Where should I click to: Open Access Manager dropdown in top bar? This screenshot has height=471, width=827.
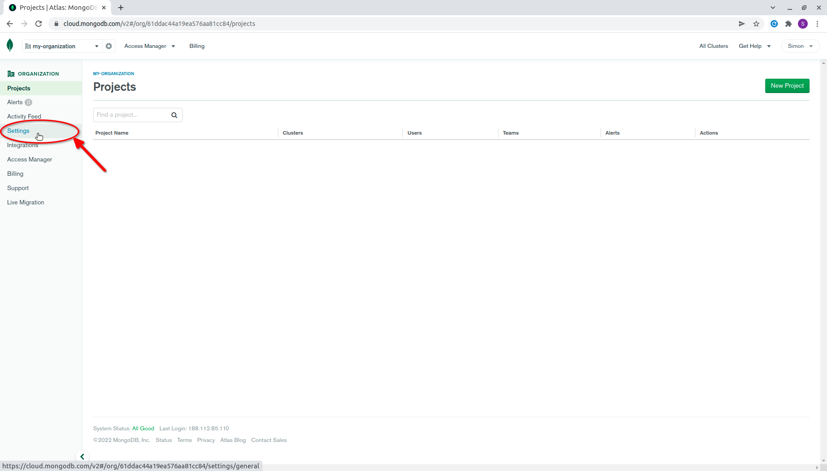point(150,46)
